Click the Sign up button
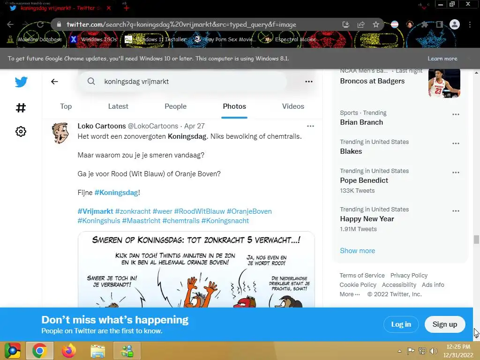 pyautogui.click(x=445, y=324)
